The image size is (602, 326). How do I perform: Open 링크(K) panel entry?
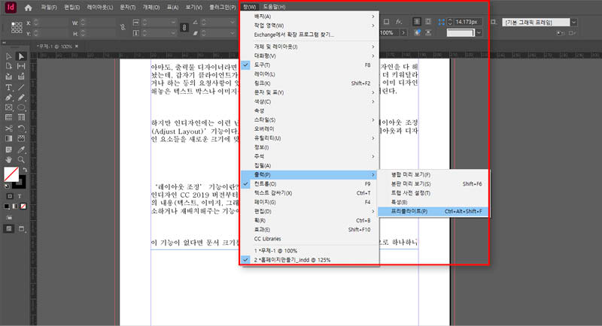[x=309, y=83]
